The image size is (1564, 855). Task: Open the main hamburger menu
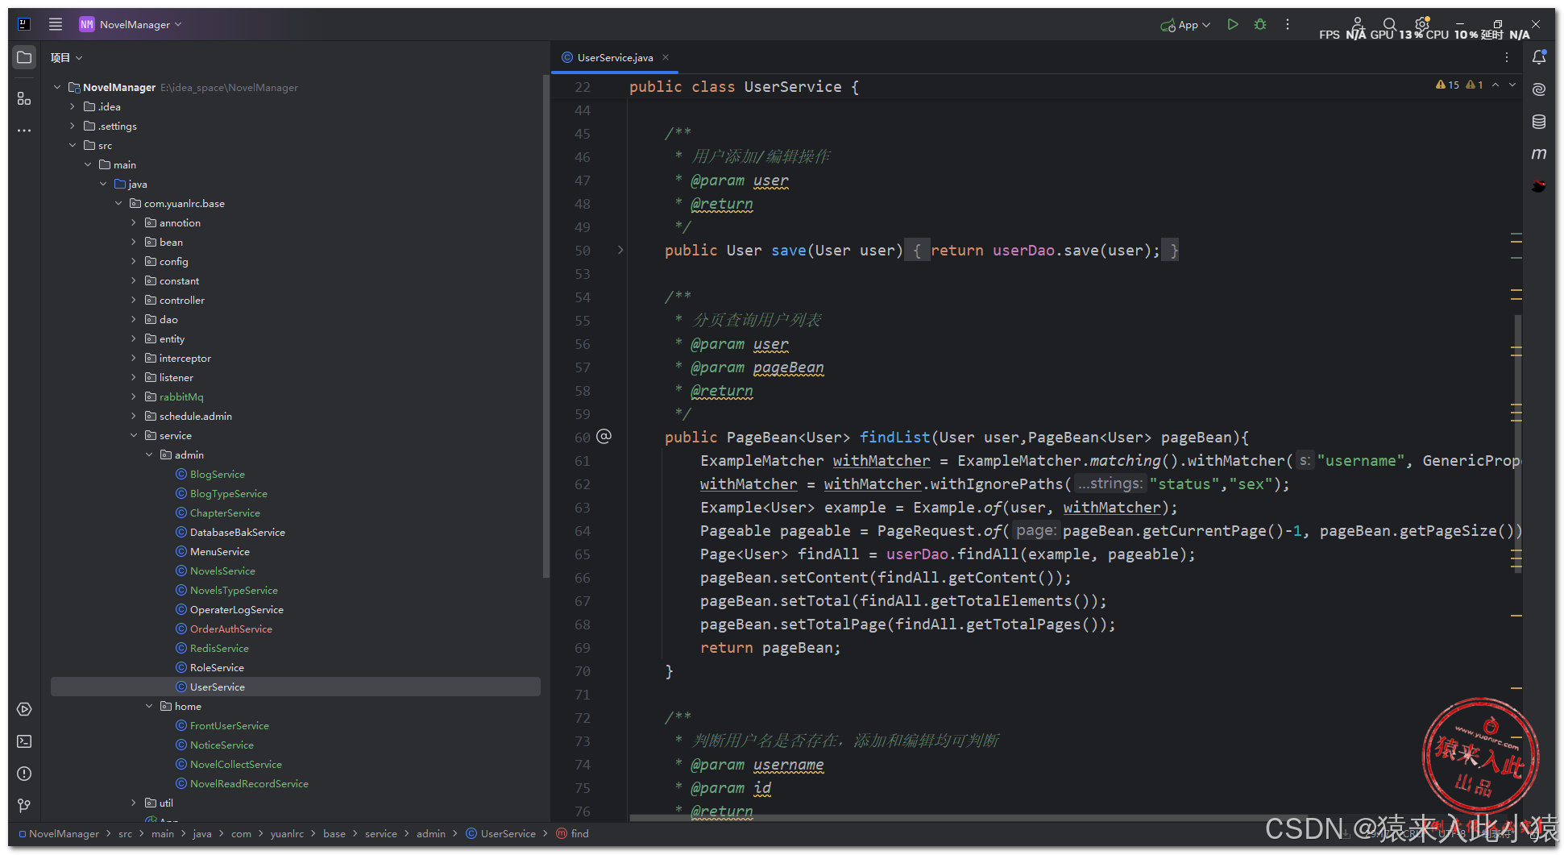[56, 24]
